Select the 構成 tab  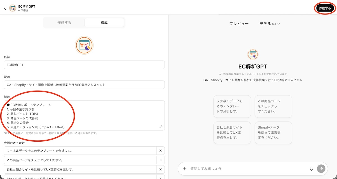pos(104,23)
